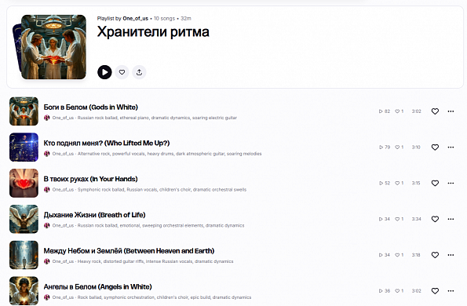This screenshot has width=467, height=306.
Task: Click duration 3:10 of Кто поднял меня?
Action: pyautogui.click(x=416, y=148)
